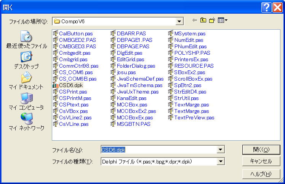
Task: Expand the ファイルの場所 folder dropdown
Action: pos(179,22)
